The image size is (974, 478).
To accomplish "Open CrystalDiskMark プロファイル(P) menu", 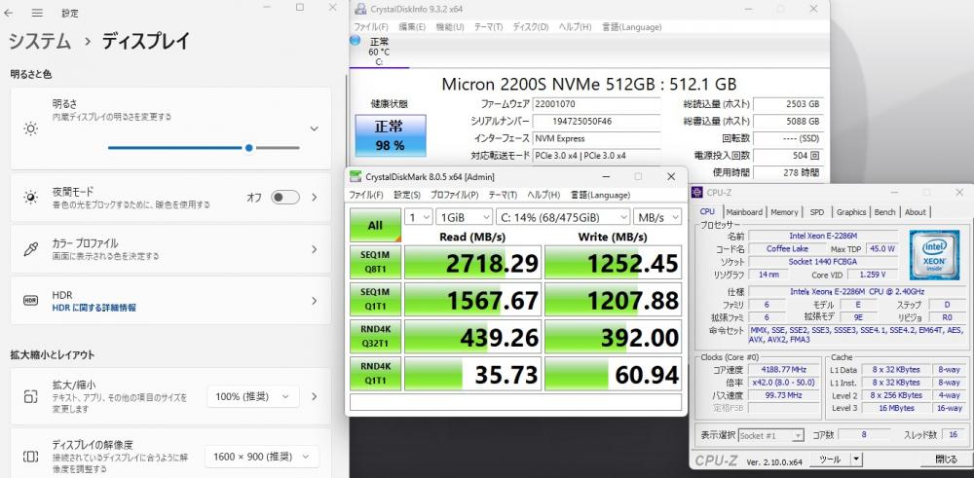I will (454, 195).
